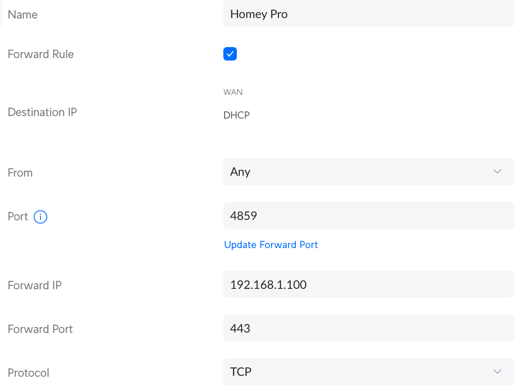Click the Name label
Viewport: 520px width, 391px height.
point(23,15)
